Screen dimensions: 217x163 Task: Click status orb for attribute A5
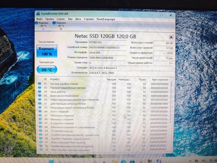(40, 115)
